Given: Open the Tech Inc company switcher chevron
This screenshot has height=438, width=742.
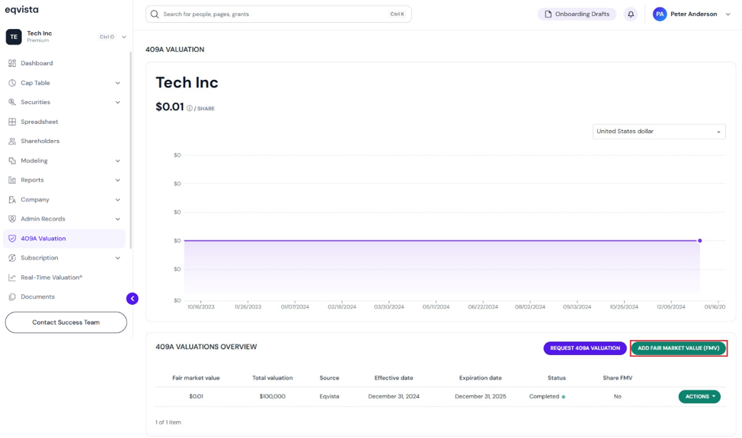Looking at the screenshot, I should click(124, 36).
